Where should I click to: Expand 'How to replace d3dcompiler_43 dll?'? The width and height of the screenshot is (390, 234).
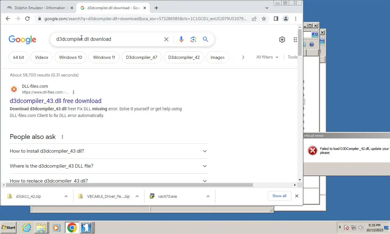(x=109, y=180)
